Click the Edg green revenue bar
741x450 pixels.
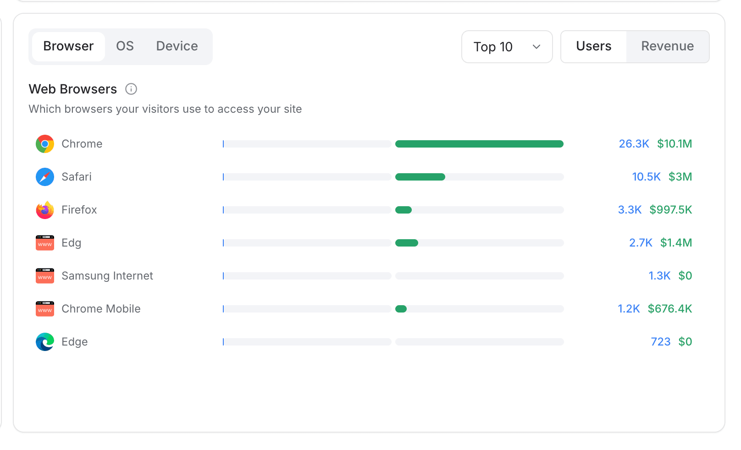407,243
